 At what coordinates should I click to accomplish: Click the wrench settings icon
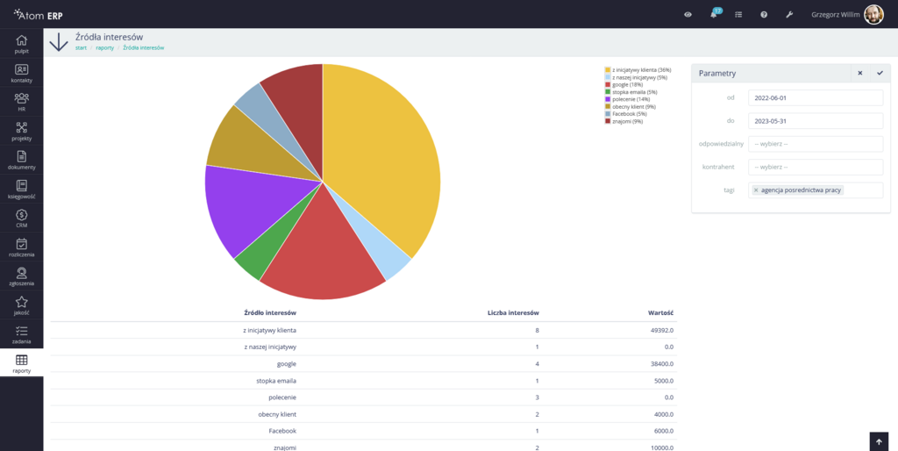click(x=789, y=15)
